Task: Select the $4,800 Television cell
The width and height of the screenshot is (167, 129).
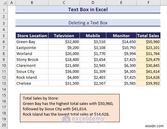Action: (x=64, y=77)
